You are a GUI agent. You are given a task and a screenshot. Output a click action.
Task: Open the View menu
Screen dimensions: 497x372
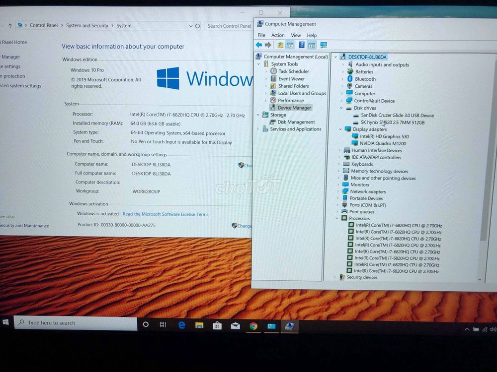point(296,35)
